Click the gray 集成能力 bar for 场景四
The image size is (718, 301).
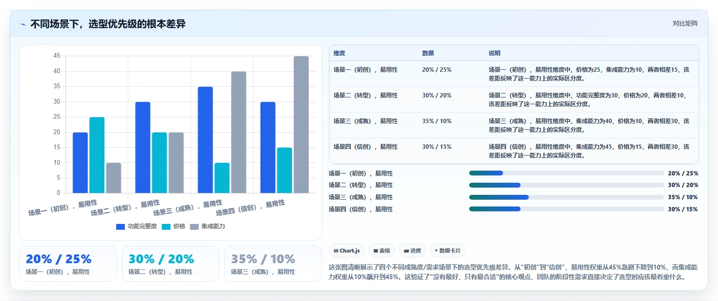click(301, 125)
